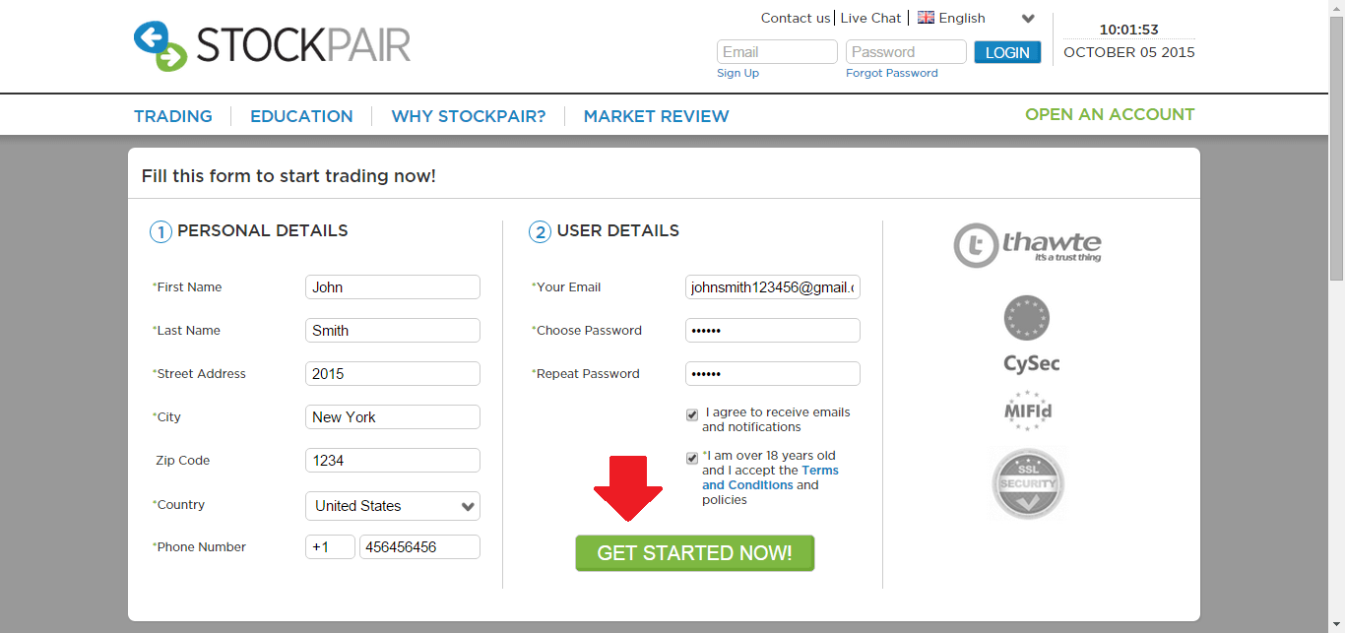The width and height of the screenshot is (1345, 633).
Task: Click the Zip Code field
Action: coord(393,461)
